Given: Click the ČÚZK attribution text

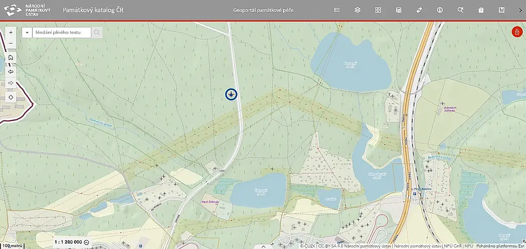Looking at the screenshot, I should (x=308, y=246).
